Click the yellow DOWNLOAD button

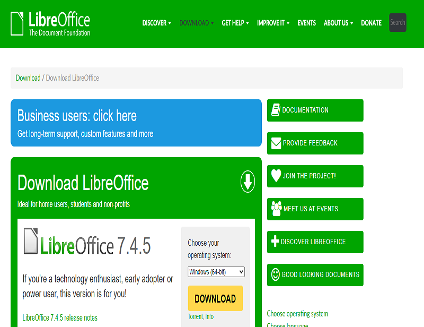[x=215, y=298]
